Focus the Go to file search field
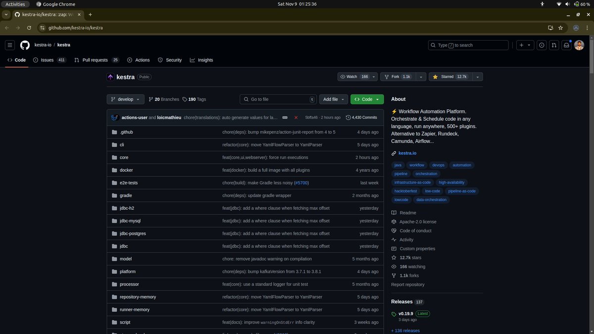 [x=278, y=99]
